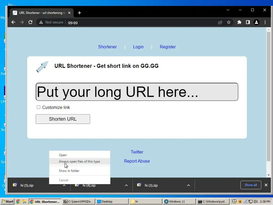Open a new tab with the plus icon

click(79, 13)
